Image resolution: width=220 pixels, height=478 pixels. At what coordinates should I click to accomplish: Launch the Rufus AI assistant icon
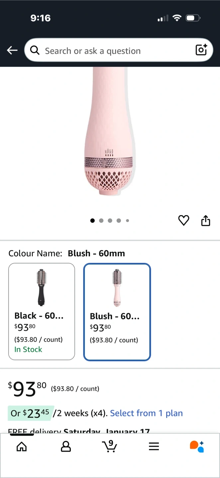coord(197,446)
